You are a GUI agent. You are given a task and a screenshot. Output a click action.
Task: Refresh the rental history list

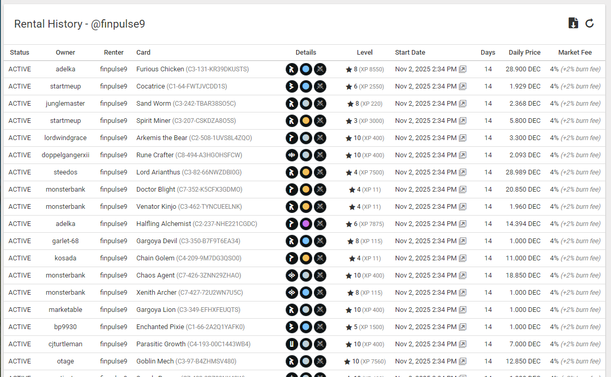tap(590, 23)
